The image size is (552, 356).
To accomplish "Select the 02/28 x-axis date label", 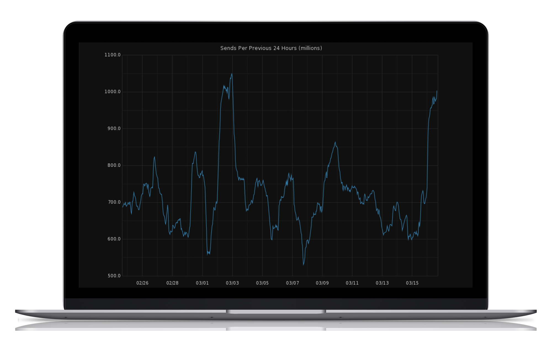I will (172, 283).
